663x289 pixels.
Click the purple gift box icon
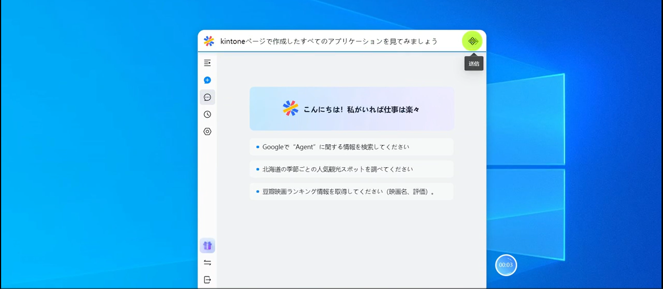[x=207, y=246]
